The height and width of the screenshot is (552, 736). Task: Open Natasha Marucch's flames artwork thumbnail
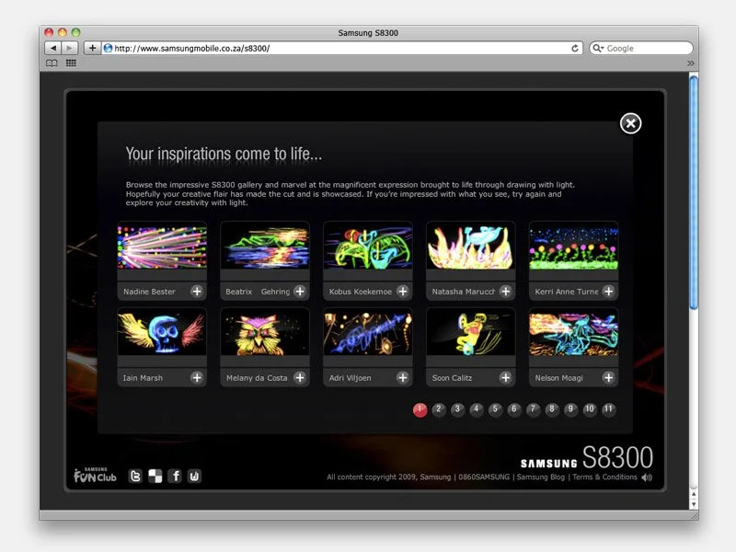point(470,247)
